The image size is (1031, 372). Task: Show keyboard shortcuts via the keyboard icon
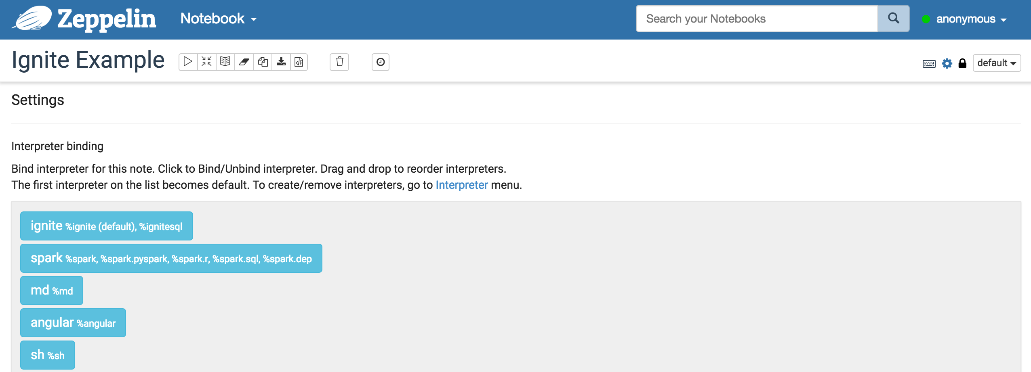click(929, 63)
